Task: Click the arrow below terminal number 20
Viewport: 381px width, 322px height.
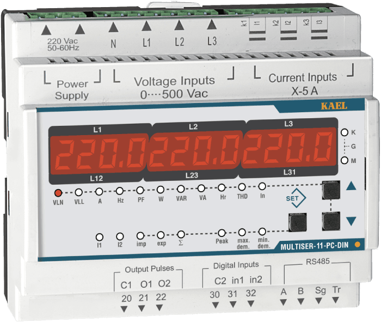Action: click(124, 309)
